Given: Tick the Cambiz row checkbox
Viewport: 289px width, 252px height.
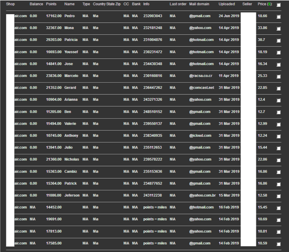Looking at the screenshot, I should point(279,172).
